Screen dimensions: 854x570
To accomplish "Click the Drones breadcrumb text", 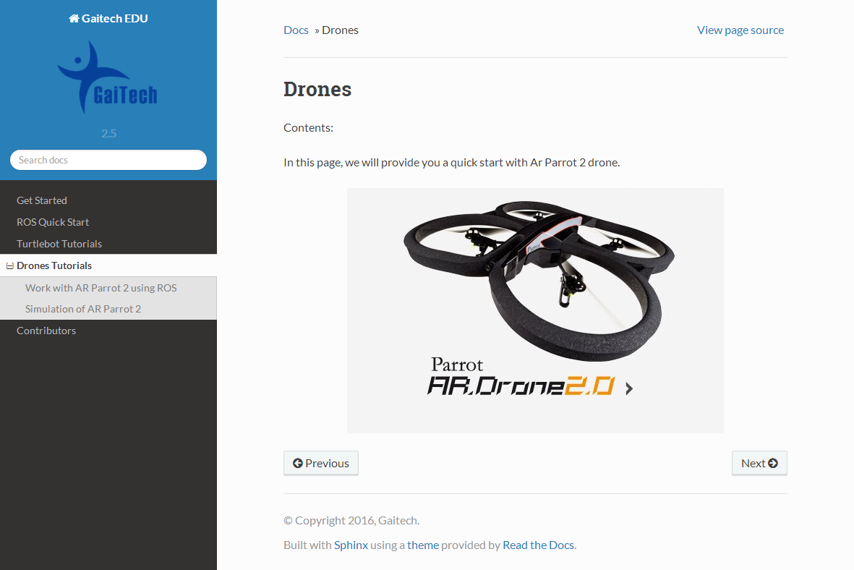I will pos(340,30).
